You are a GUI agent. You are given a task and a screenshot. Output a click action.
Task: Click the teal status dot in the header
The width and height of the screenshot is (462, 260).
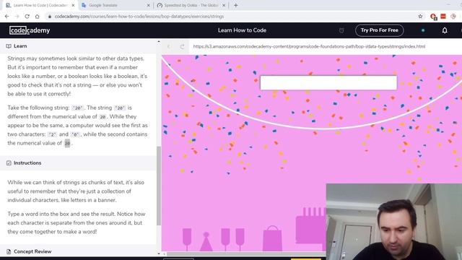(423, 30)
